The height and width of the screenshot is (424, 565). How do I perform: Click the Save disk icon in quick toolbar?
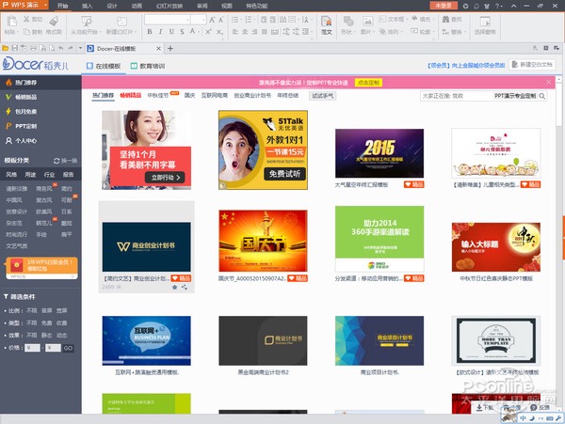[15, 48]
